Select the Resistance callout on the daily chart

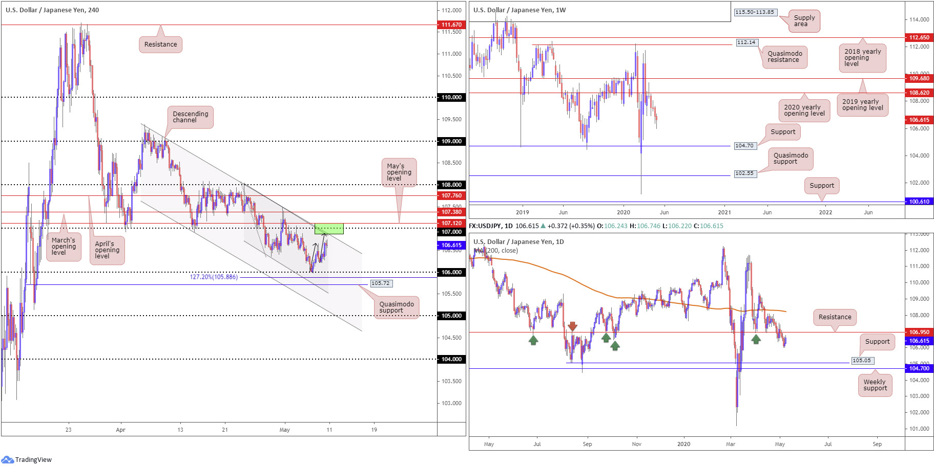[x=835, y=317]
